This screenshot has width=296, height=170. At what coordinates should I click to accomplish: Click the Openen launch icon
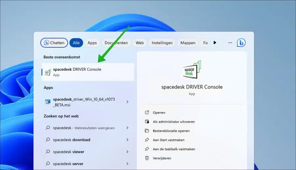click(x=147, y=112)
